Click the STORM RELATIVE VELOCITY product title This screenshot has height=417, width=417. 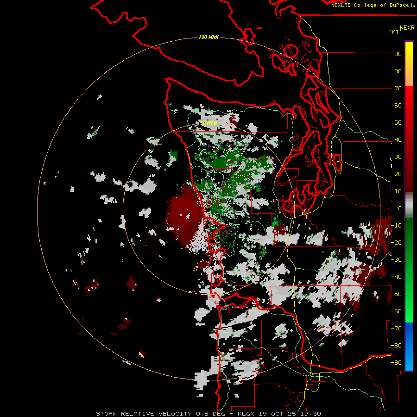click(144, 414)
